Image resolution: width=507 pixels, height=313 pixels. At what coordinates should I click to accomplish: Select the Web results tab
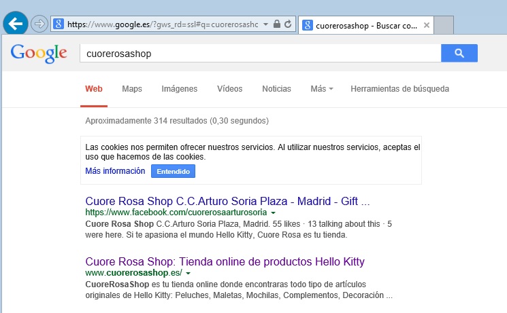[x=94, y=89]
